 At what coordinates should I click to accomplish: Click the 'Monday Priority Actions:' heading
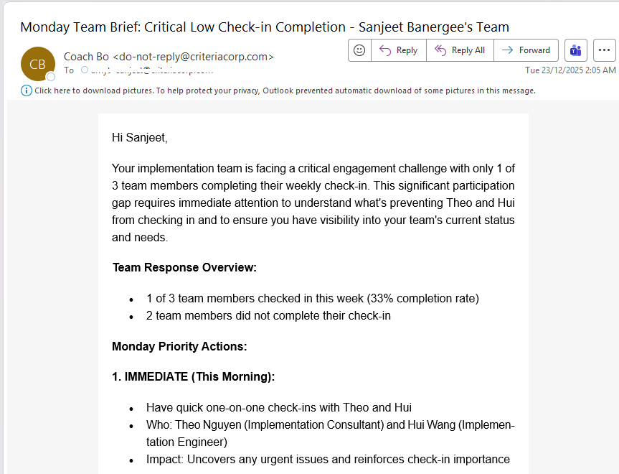tap(179, 347)
